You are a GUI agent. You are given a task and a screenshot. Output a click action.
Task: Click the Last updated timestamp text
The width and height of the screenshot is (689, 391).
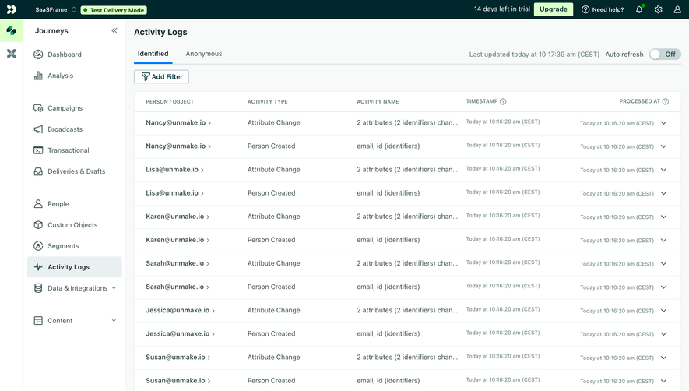click(x=534, y=55)
